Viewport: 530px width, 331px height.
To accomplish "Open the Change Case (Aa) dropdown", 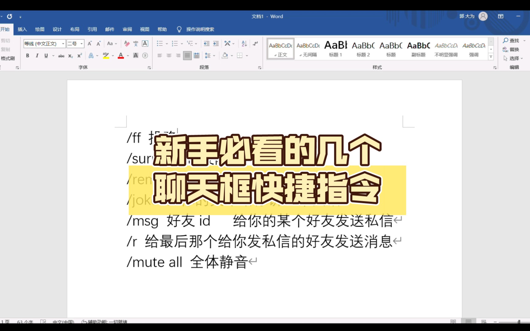I will [112, 44].
